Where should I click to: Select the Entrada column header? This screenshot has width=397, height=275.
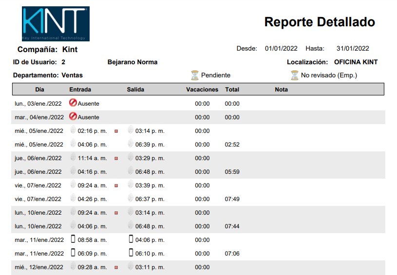pyautogui.click(x=80, y=90)
